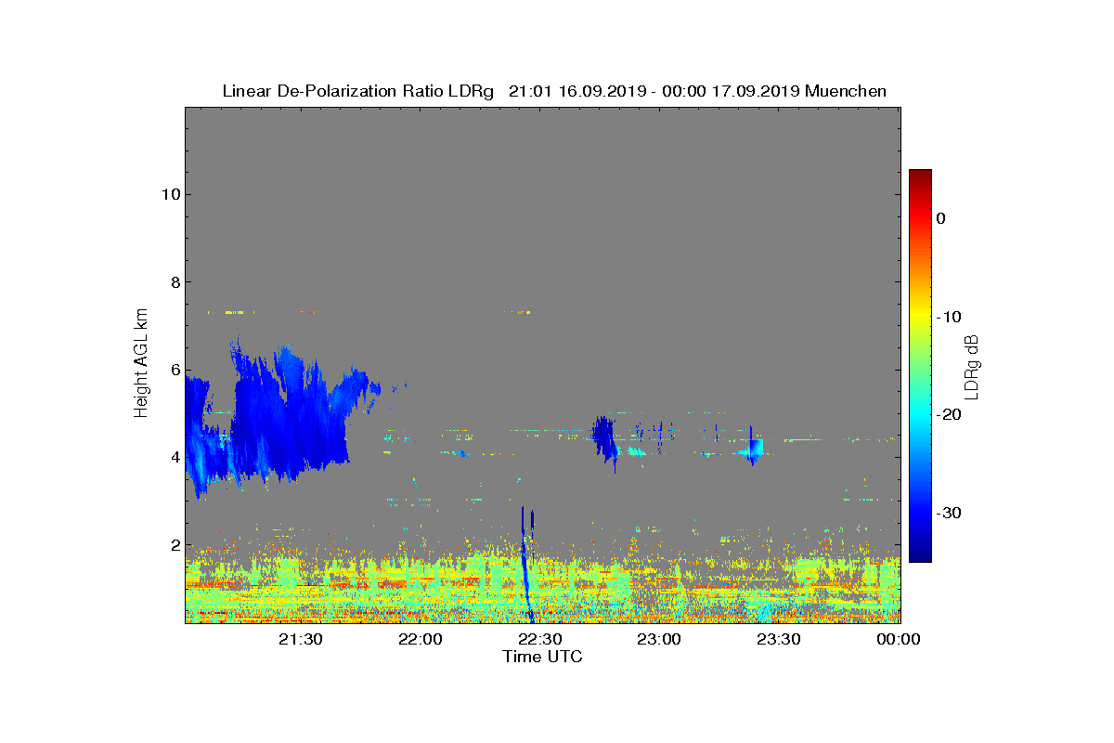Click the 23:00 time tick label
Image resolution: width=1114 pixels, height=743 pixels.
660,639
